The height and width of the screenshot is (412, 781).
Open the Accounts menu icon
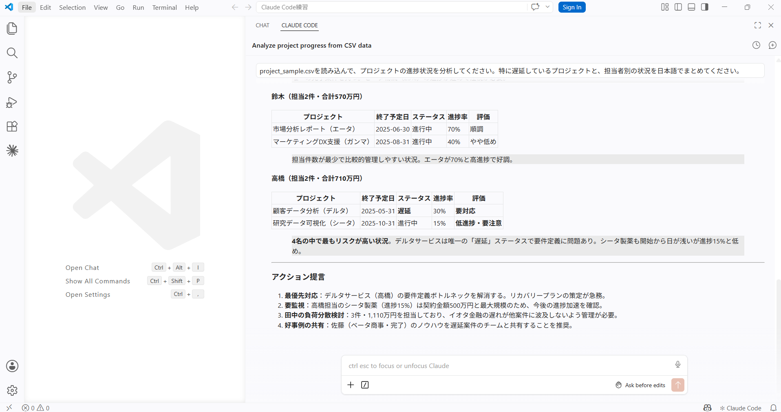[x=12, y=366]
